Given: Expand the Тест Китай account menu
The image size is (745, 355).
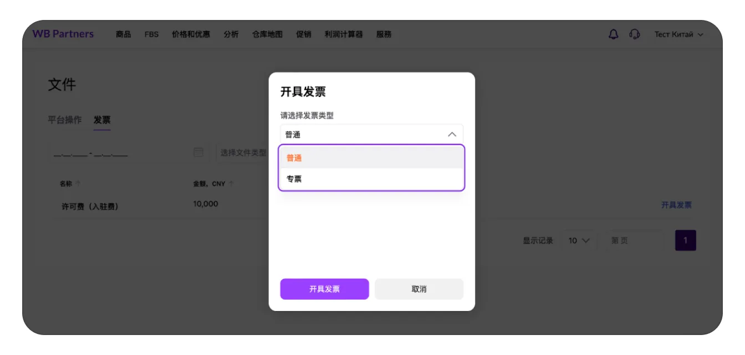Looking at the screenshot, I should point(678,34).
